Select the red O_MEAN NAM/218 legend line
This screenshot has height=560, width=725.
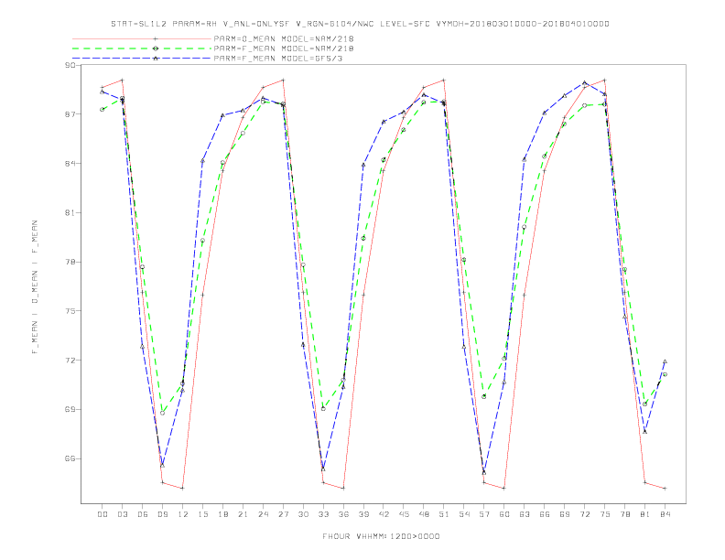142,38
